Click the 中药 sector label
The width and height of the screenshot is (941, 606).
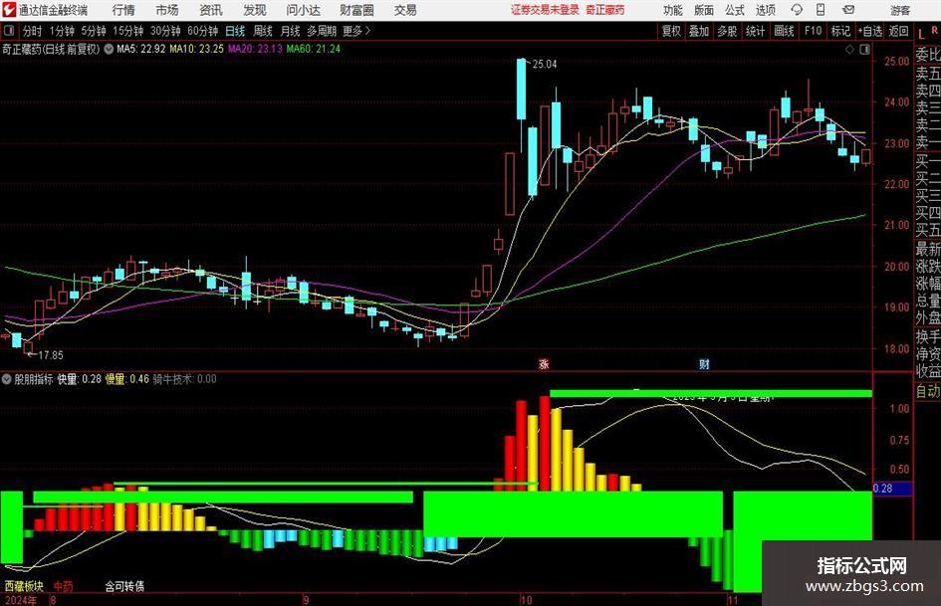click(x=63, y=586)
